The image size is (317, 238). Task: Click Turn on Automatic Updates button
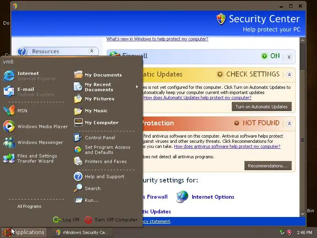pyautogui.click(x=262, y=107)
